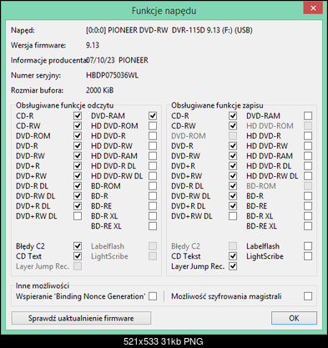The image size is (328, 348).
Task: Toggle DVD-ROM read checkbox
Action: pos(78,136)
